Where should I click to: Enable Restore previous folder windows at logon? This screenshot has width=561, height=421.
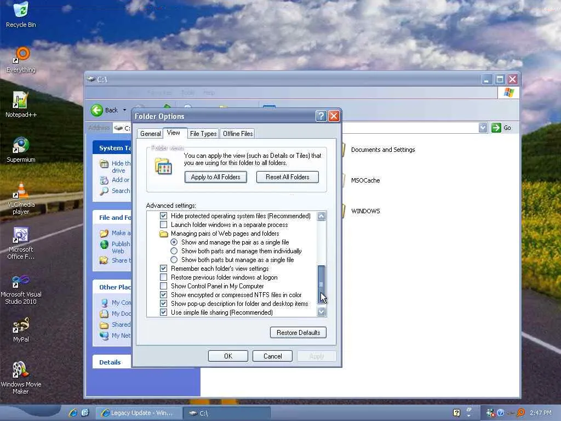[163, 277]
